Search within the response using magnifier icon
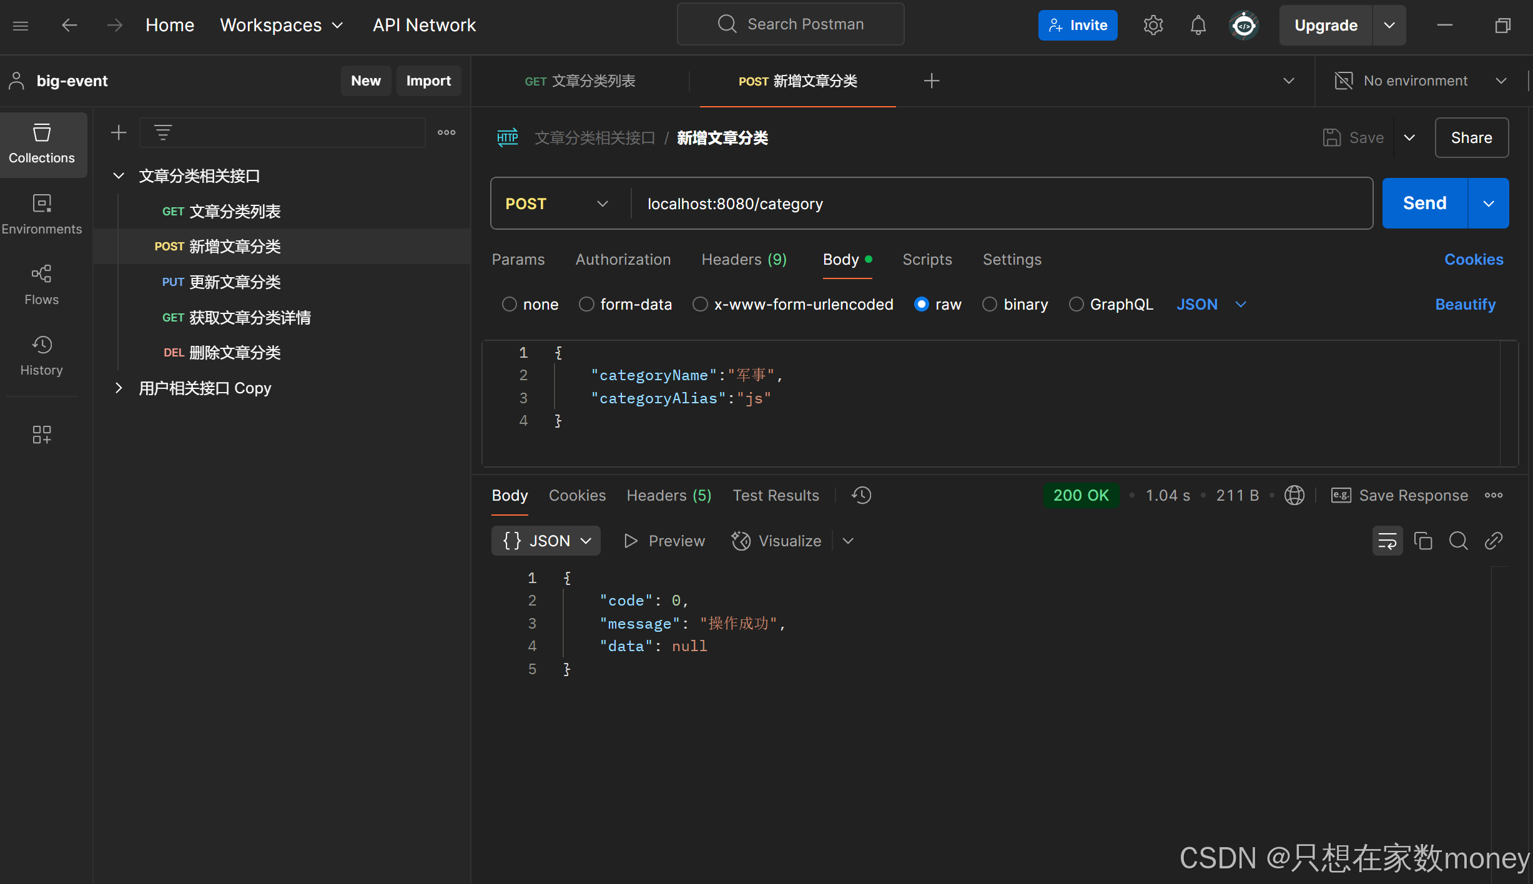This screenshot has height=884, width=1533. [1458, 541]
